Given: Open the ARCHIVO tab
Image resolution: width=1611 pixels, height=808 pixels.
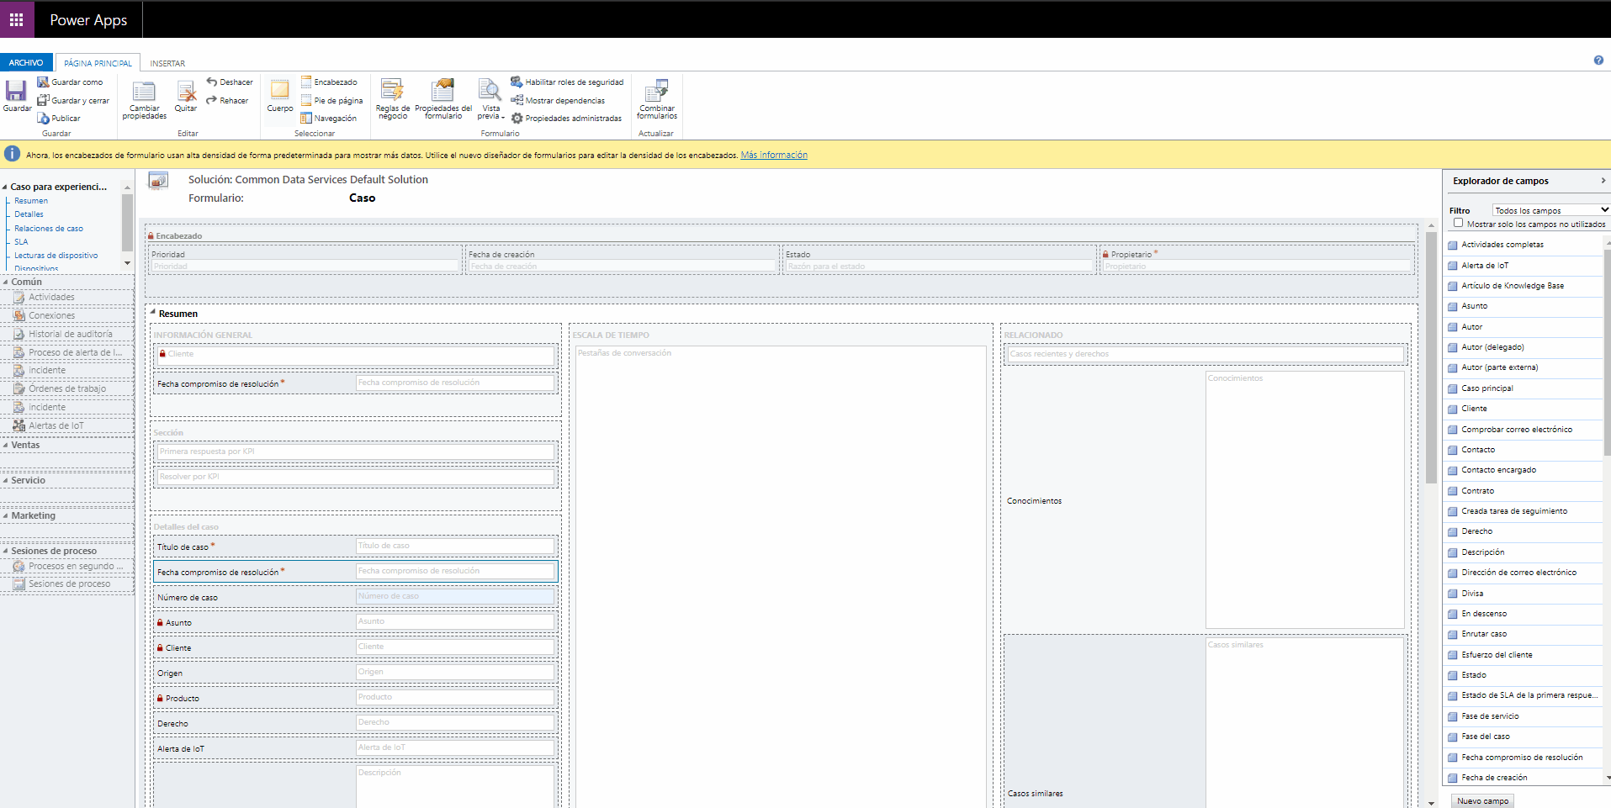Looking at the screenshot, I should [x=26, y=63].
